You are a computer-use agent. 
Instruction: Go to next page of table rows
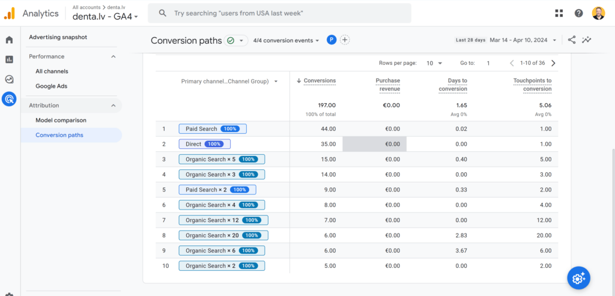coord(553,63)
